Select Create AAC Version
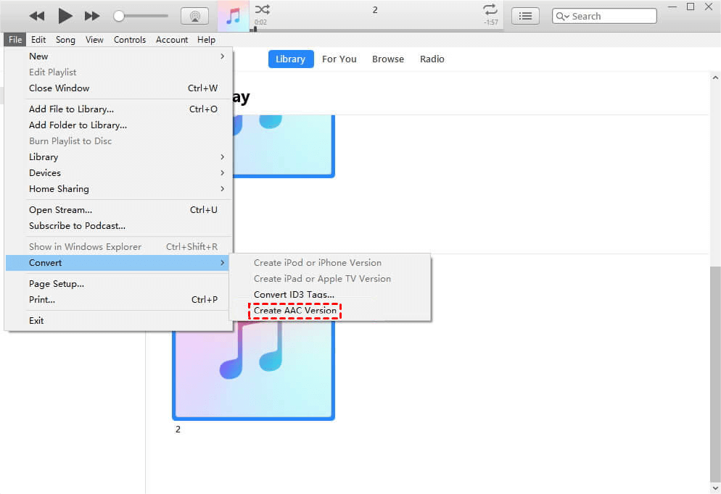The height and width of the screenshot is (494, 721). tap(295, 311)
